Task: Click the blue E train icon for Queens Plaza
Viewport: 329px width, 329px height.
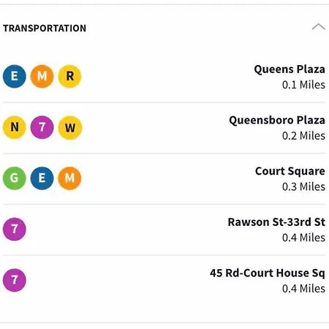Action: click(15, 76)
